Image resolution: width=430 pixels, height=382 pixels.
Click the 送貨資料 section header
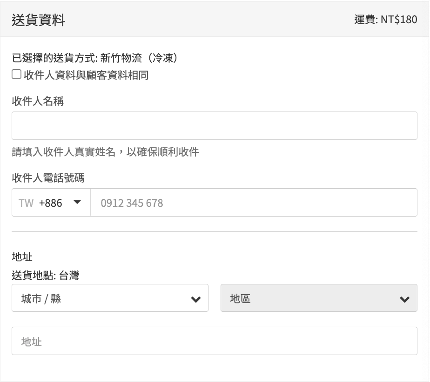(38, 20)
